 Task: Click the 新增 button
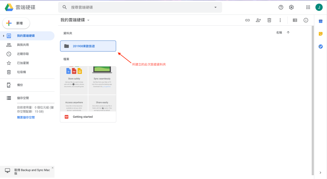tap(16, 23)
